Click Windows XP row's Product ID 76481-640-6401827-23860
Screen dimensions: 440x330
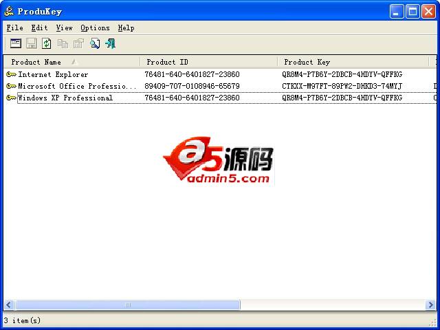point(192,98)
